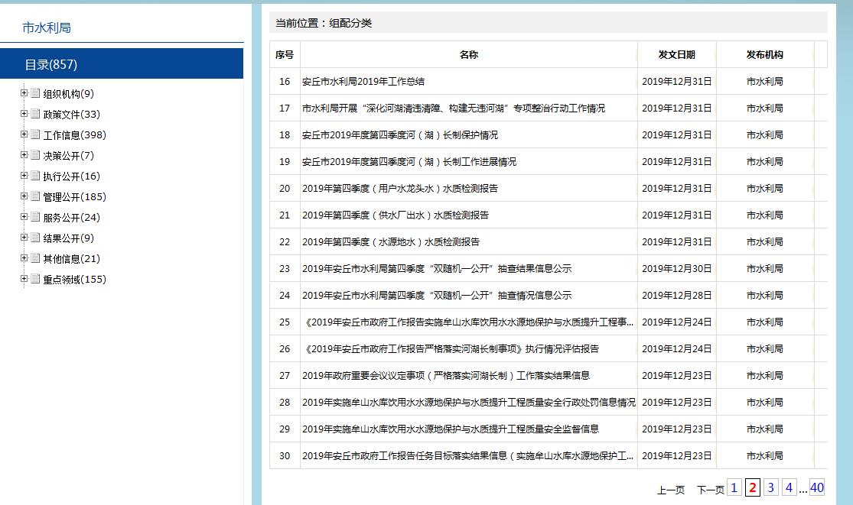The height and width of the screenshot is (505, 853).
Task: Expand the 结果公开(9) tree node
Action: [x=24, y=238]
